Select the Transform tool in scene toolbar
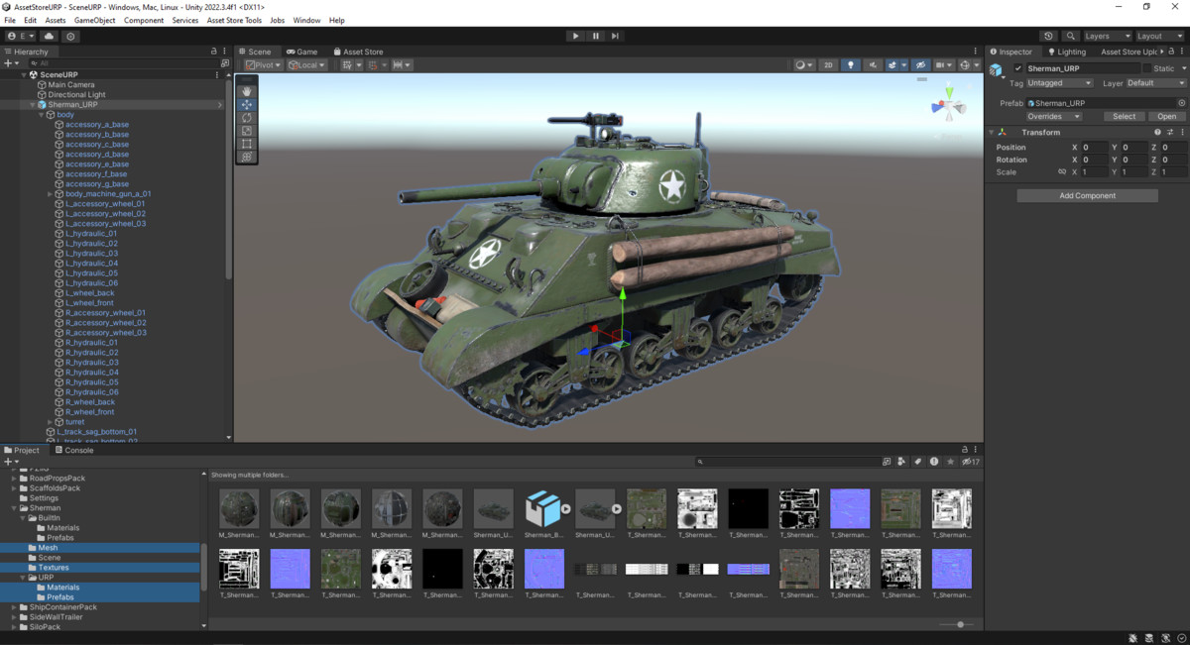Screen dimensions: 1190x645 247,157
